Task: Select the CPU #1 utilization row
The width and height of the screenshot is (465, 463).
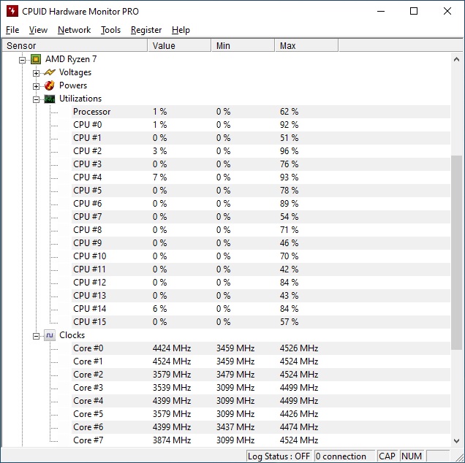Action: (x=261, y=138)
